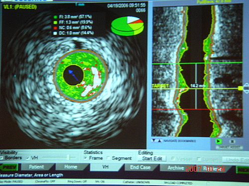Toggle the greyed Vessel checkbox
The image size is (249, 186).
coord(173,159)
